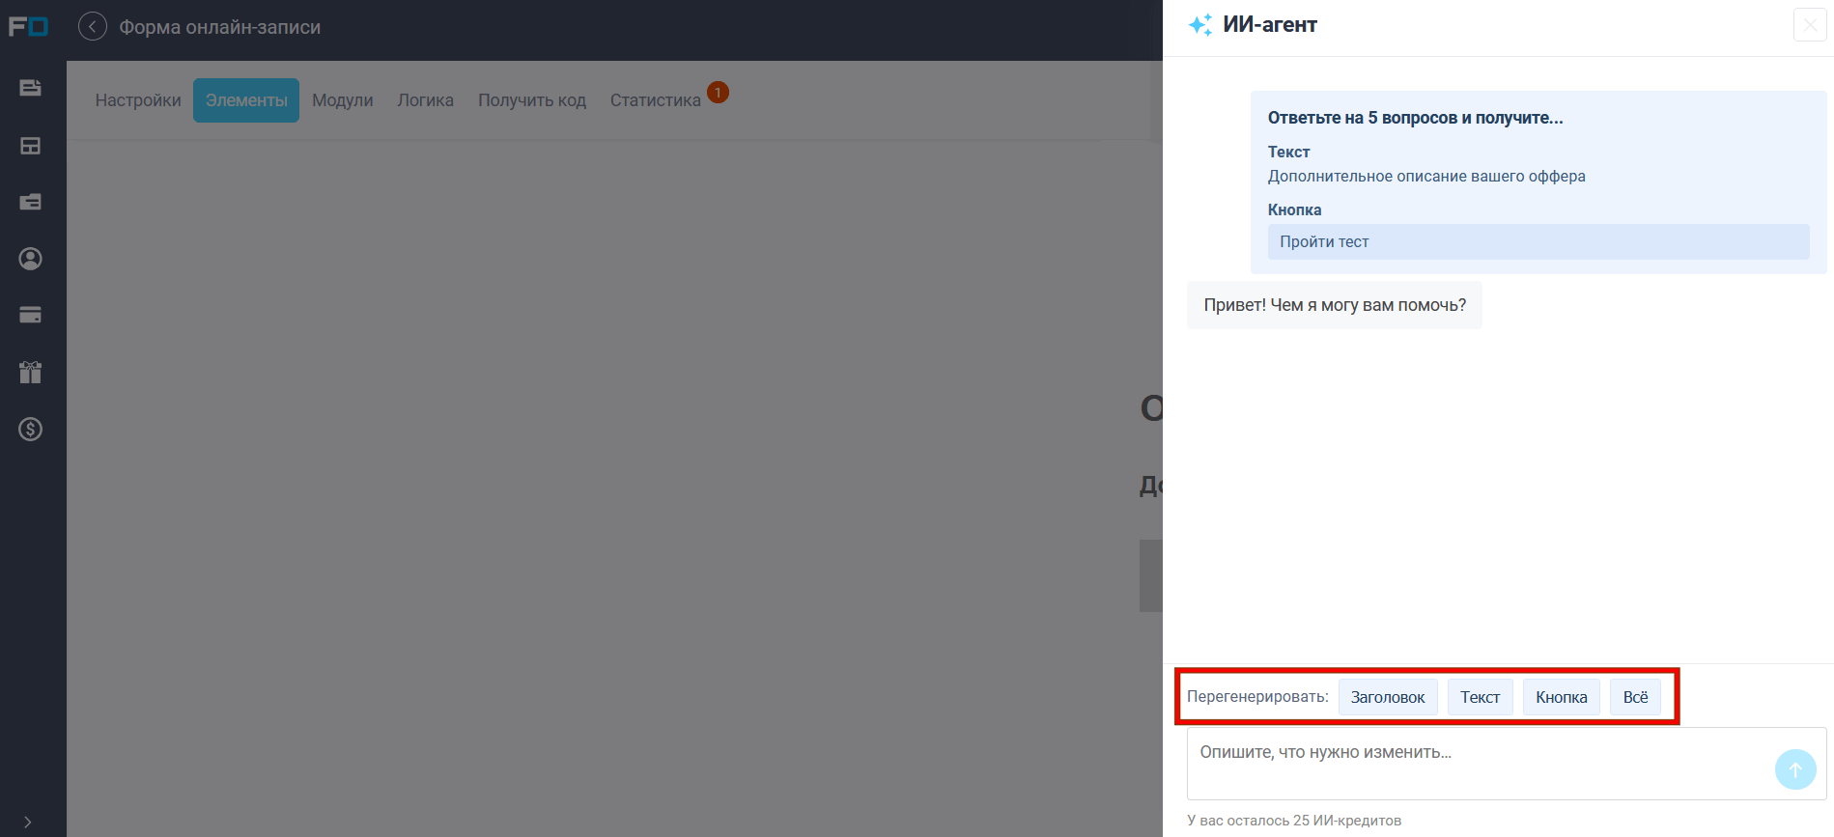This screenshot has width=1834, height=837.
Task: Regenerate the Кнопка
Action: coord(1562,697)
